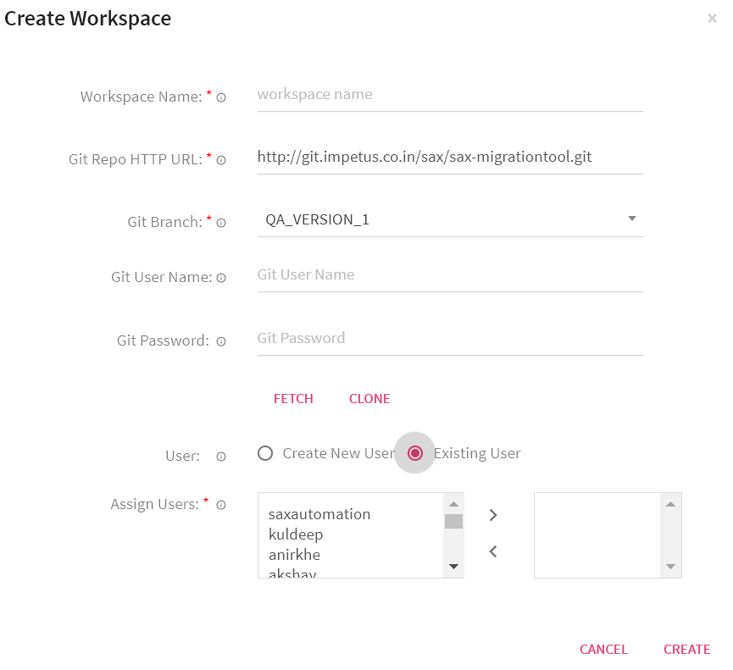Click the right arrow to assign a user

tap(493, 515)
